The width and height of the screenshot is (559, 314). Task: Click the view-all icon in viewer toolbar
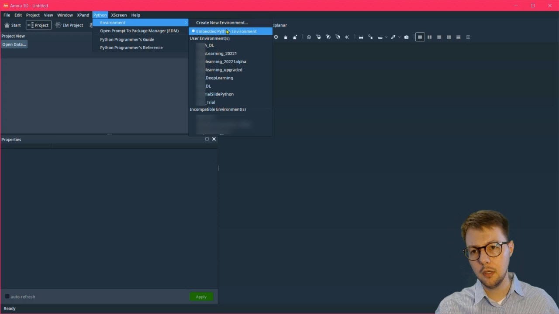[276, 37]
